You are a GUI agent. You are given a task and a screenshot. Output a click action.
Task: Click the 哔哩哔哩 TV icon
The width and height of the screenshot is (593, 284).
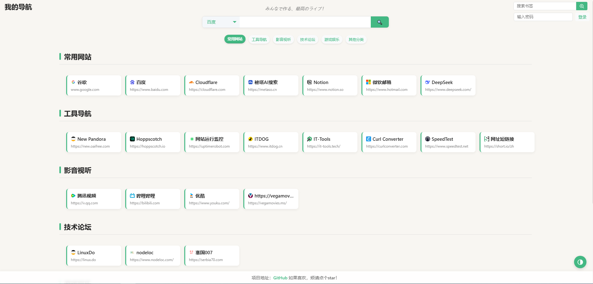click(x=132, y=196)
